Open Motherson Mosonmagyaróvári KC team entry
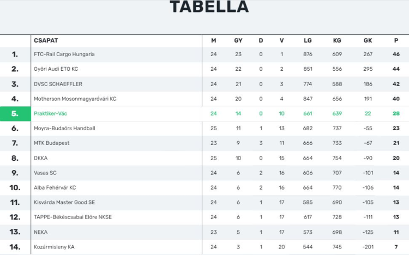The width and height of the screenshot is (409, 255). (75, 99)
